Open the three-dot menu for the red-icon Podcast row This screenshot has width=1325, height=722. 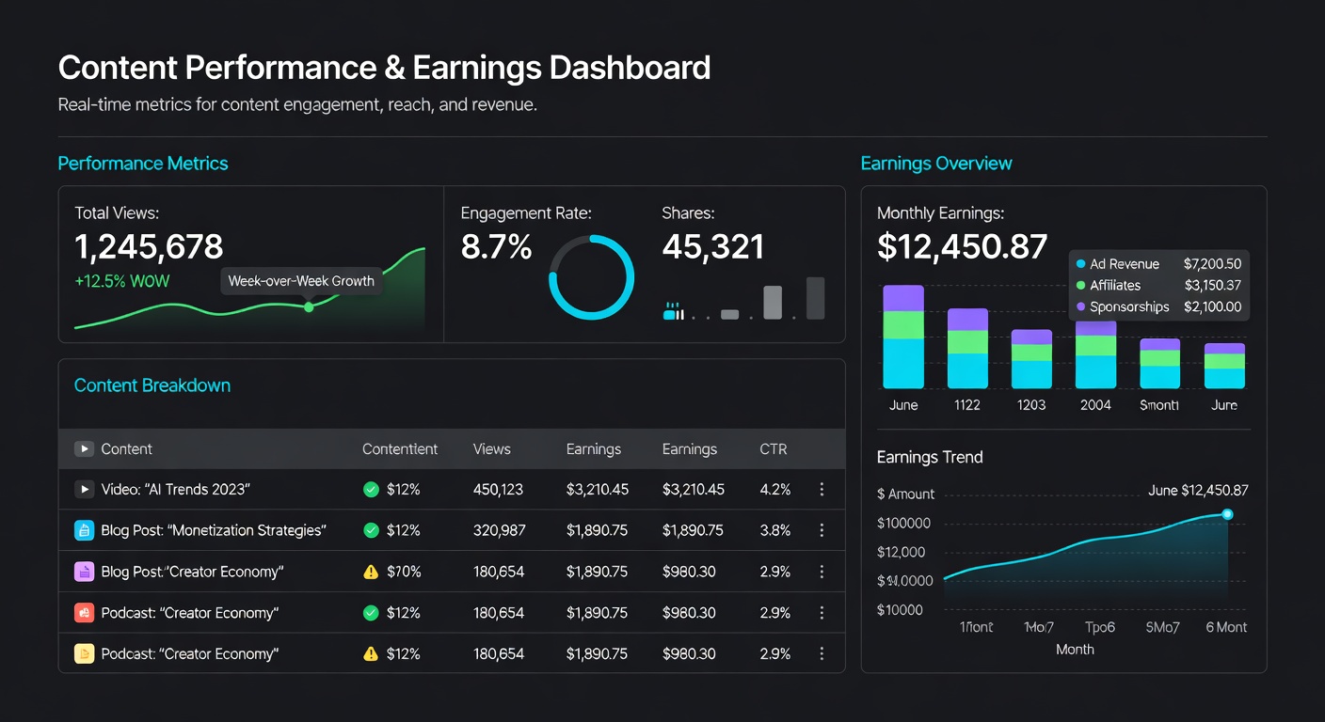[x=822, y=613]
